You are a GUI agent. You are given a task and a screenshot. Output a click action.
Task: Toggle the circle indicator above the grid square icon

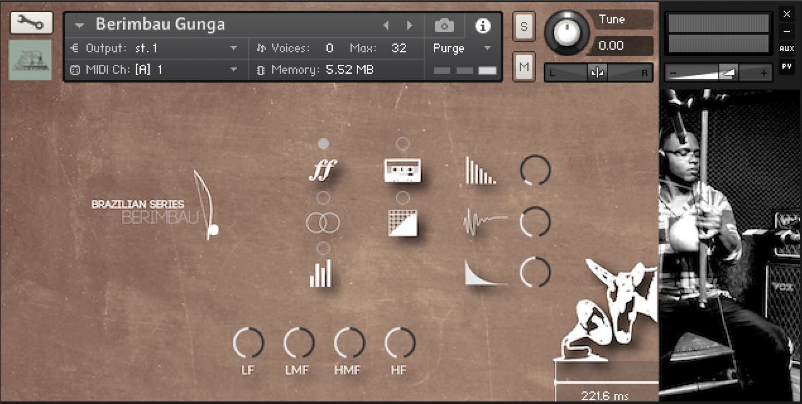point(402,198)
